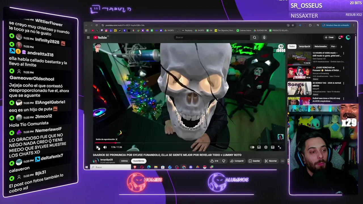This screenshot has width=363, height=204.
Task: Open the 12 HOURS of OSRS music thumbnail
Action: [299, 58]
